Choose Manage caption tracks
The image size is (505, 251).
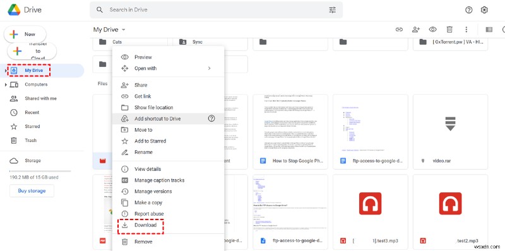pyautogui.click(x=168, y=180)
